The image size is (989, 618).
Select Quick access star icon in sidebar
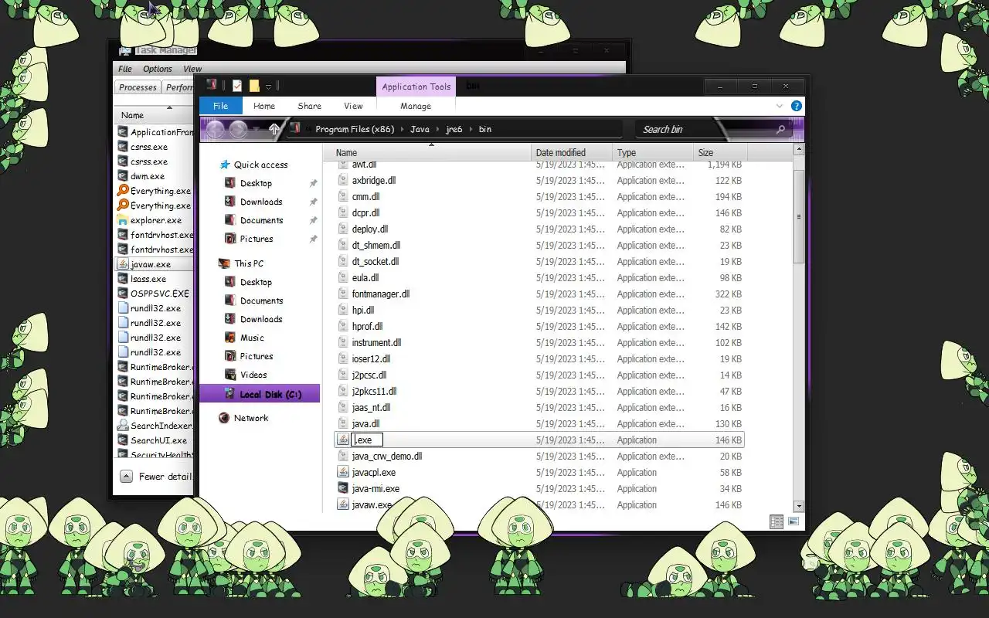coord(225,165)
